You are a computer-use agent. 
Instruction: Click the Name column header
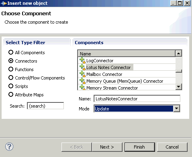coord(127,54)
